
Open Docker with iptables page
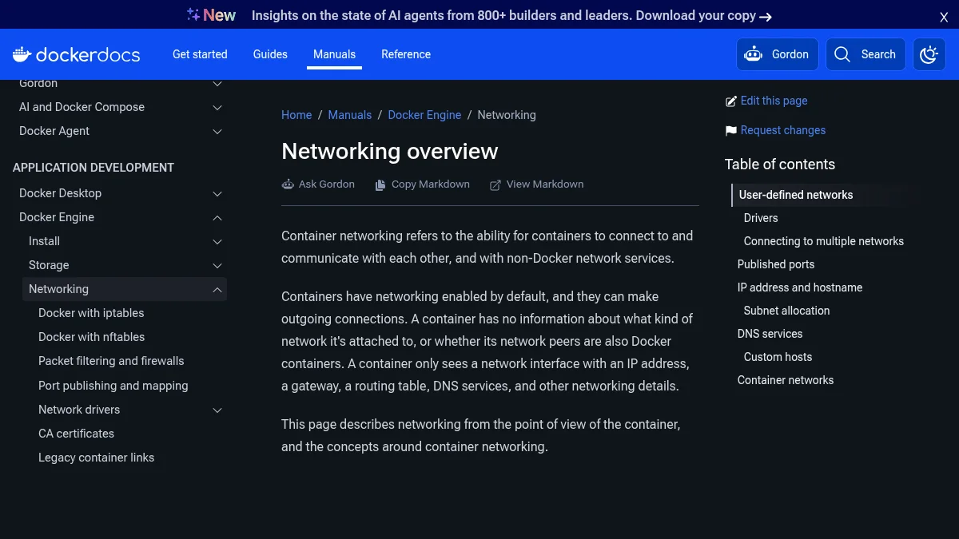pos(91,313)
